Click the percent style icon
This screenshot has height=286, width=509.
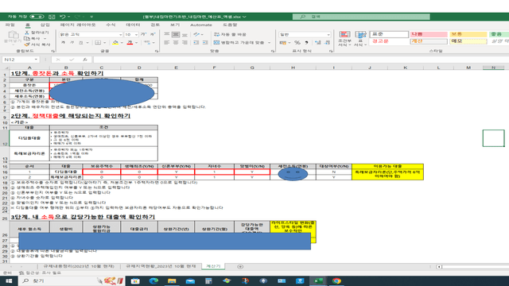tap(297, 43)
